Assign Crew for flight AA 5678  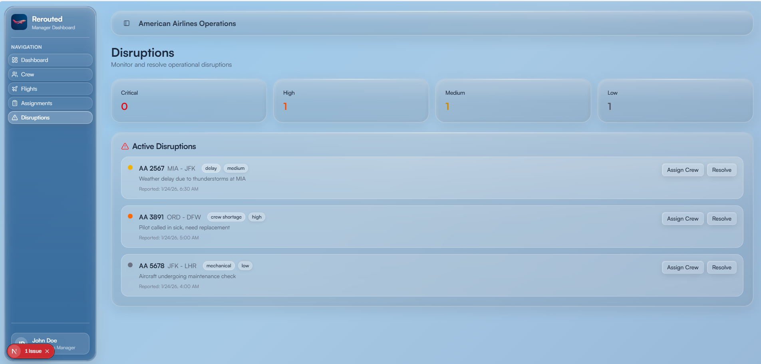click(683, 267)
